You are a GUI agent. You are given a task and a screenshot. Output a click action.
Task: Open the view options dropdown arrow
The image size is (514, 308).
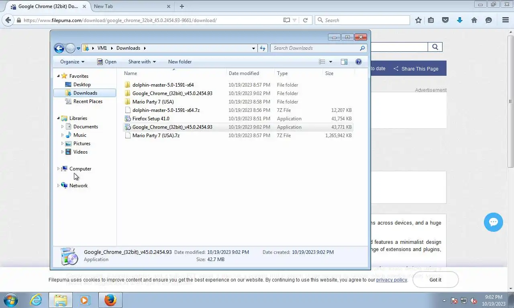pyautogui.click(x=330, y=62)
